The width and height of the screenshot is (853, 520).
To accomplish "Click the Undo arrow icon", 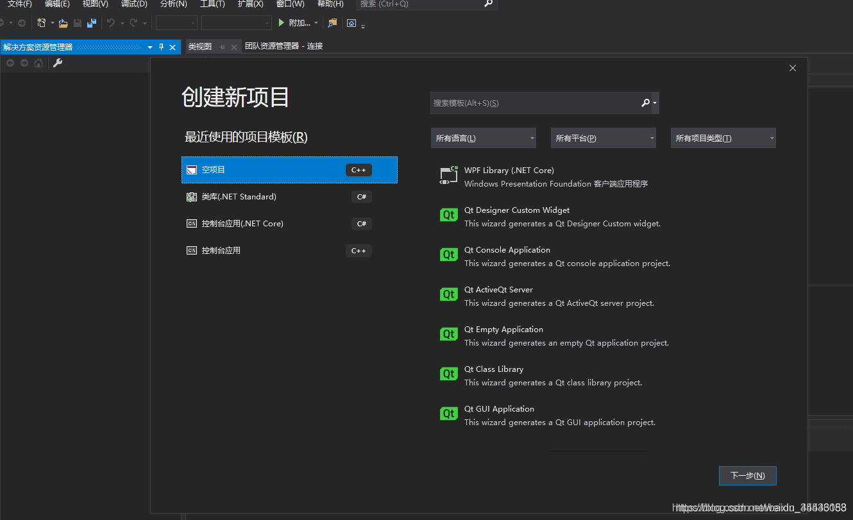I will point(111,23).
